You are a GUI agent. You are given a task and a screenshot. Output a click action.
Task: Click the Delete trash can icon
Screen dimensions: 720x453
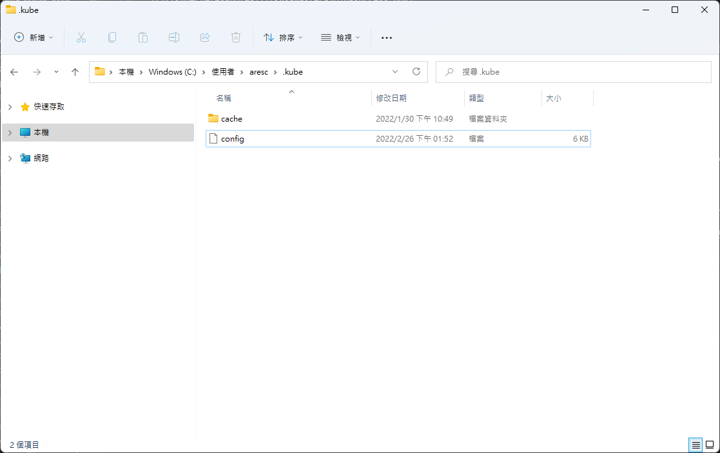[x=236, y=37]
